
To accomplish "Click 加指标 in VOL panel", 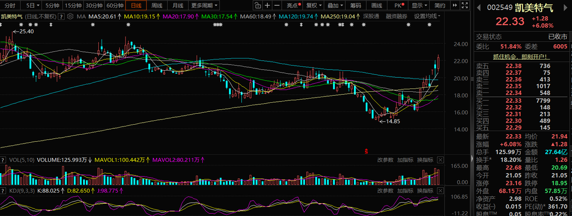I will pyautogui.click(x=406, y=160).
